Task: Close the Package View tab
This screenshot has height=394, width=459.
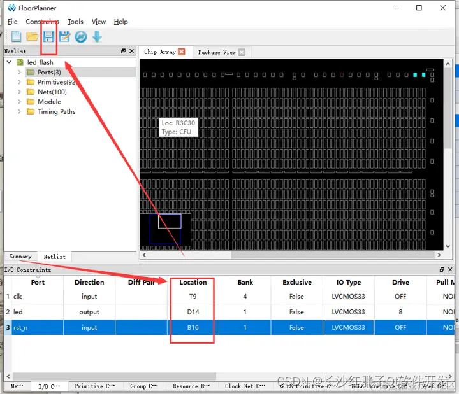Action: pos(242,52)
